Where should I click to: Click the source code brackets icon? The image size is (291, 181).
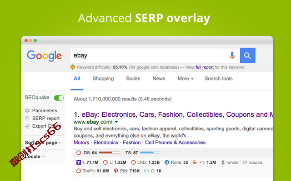point(245,162)
